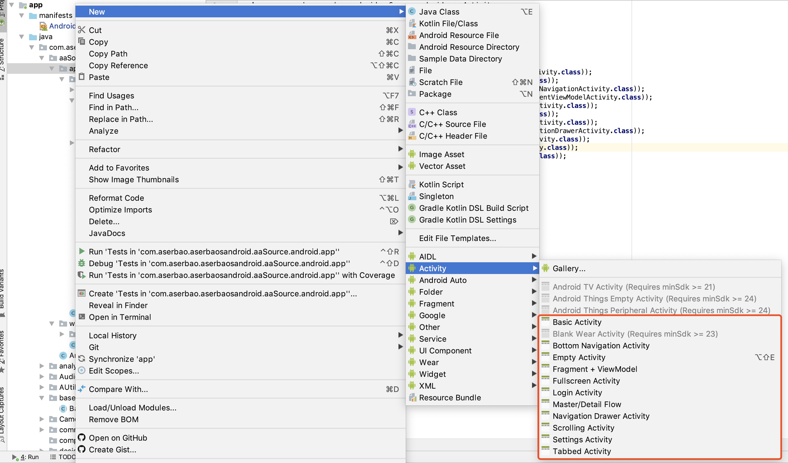This screenshot has width=788, height=463.
Task: Click the Java Class icon in New submenu
Action: click(x=412, y=11)
